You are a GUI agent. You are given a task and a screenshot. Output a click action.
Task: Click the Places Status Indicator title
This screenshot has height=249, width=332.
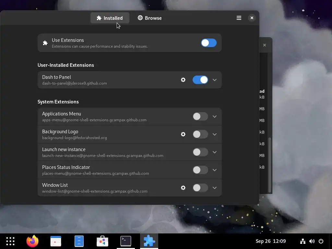tap(66, 167)
